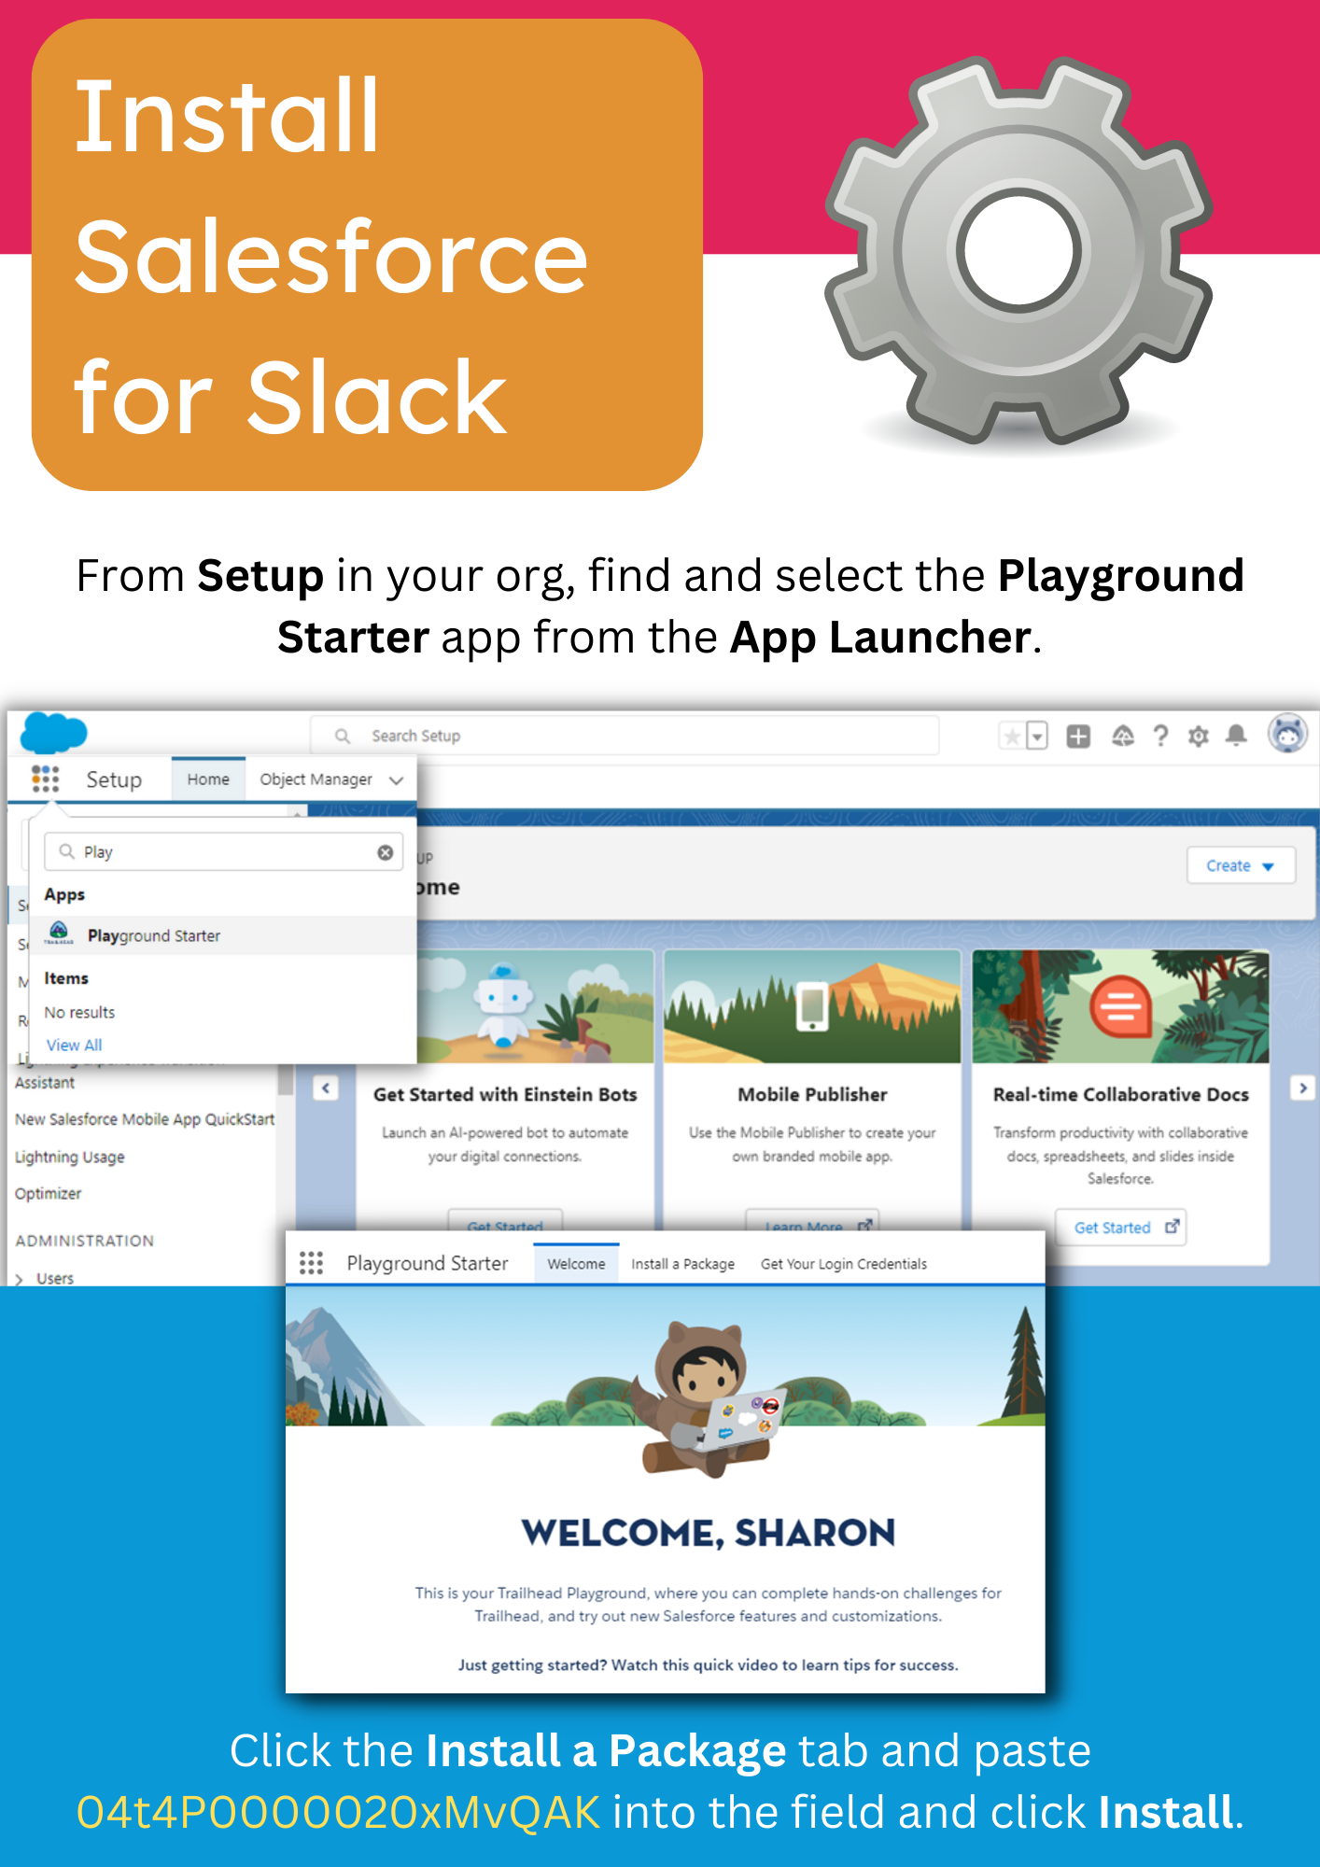
Task: Click Get Started on Collaborative Docs card
Action: click(1120, 1227)
